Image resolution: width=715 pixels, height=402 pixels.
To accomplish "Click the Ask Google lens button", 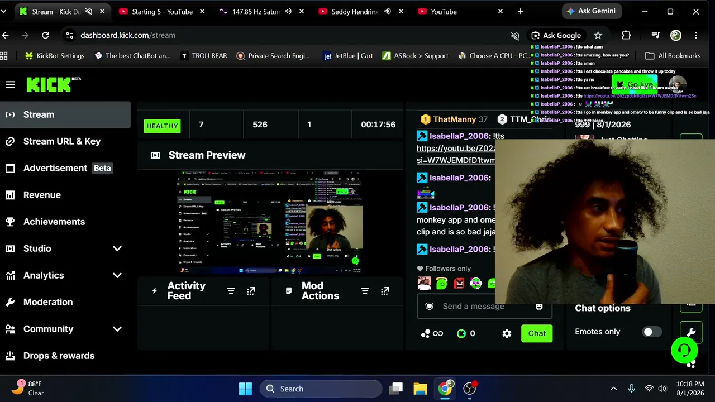I will (x=556, y=35).
